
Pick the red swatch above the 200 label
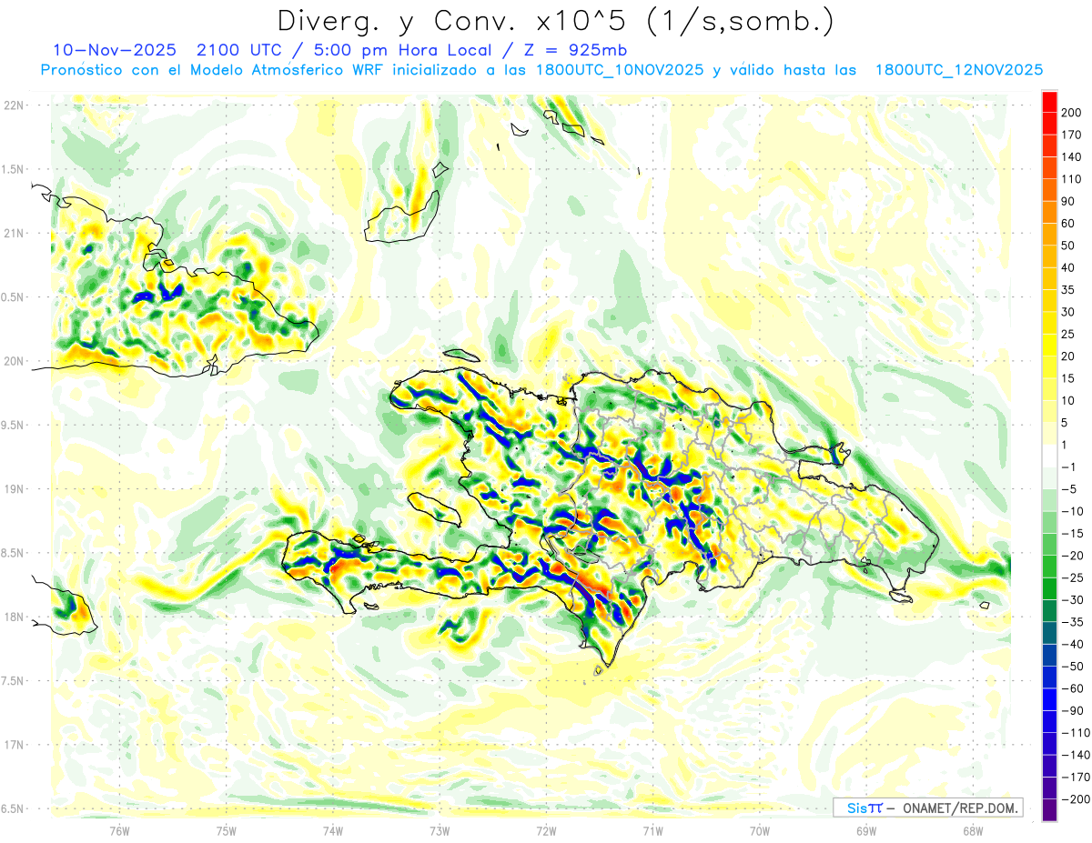click(x=1049, y=102)
